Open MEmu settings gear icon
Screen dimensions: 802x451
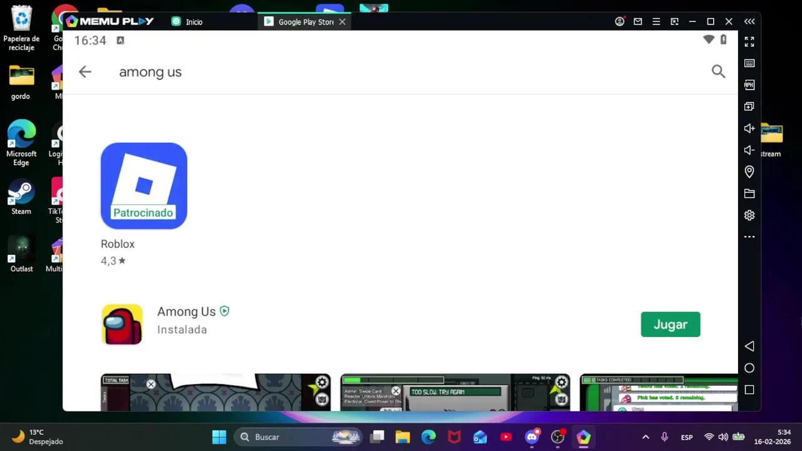[749, 215]
